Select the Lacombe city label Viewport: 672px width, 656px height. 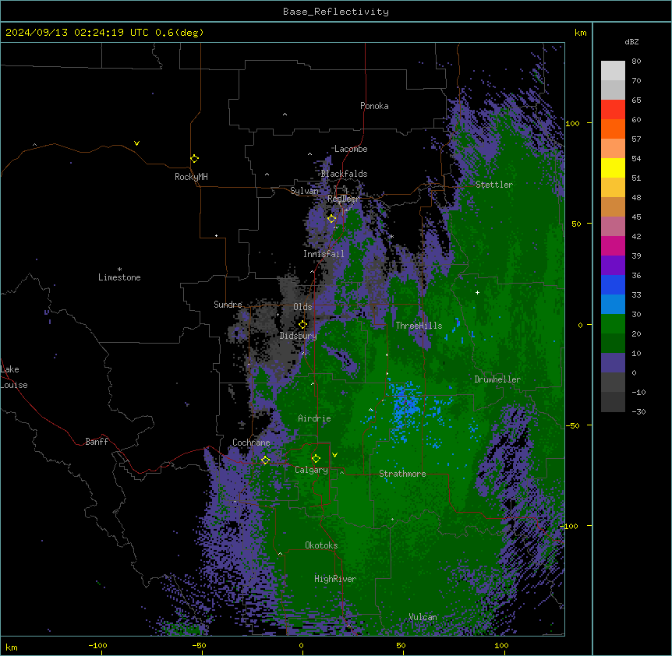pyautogui.click(x=351, y=149)
